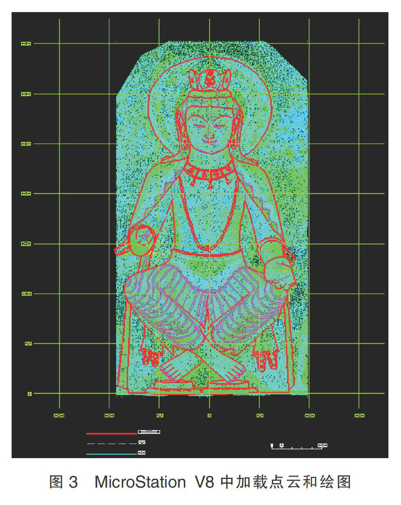Screen dimensions: 401x505
Task: Click the scale bar below the drawing
Action: coord(299,446)
